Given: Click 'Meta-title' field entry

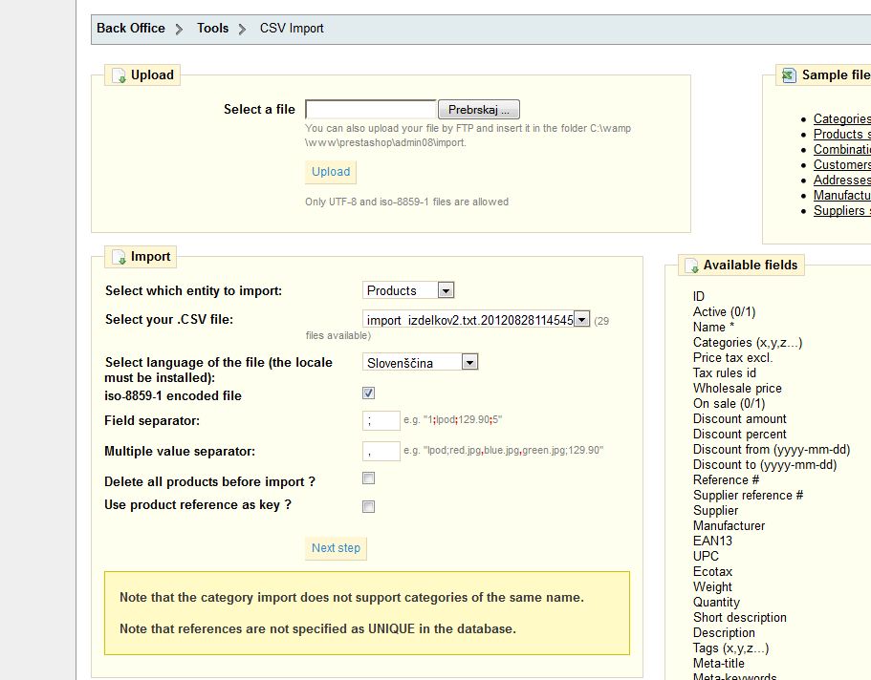Looking at the screenshot, I should (718, 663).
